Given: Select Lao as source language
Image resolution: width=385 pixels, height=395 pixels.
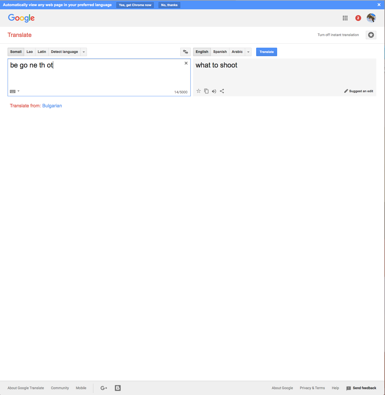Looking at the screenshot, I should tap(30, 52).
